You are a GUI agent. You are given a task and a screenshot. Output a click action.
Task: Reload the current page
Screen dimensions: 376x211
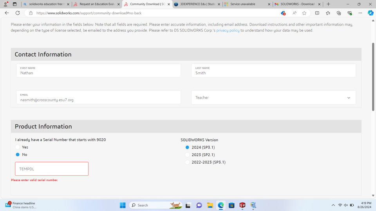[18, 13]
